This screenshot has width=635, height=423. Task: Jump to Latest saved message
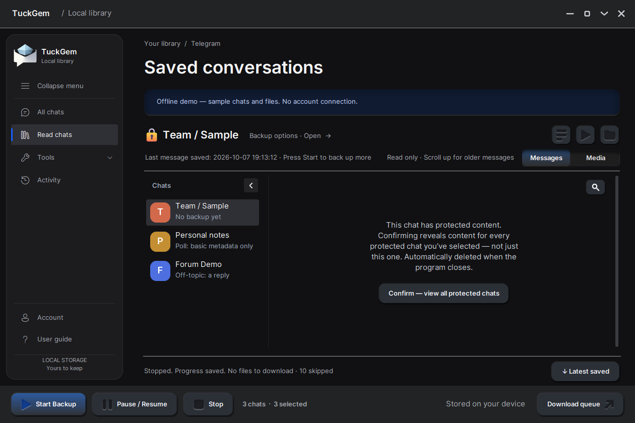(586, 372)
